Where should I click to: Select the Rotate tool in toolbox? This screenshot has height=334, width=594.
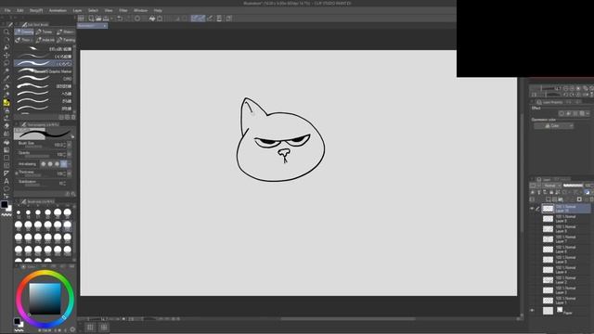pos(6,39)
